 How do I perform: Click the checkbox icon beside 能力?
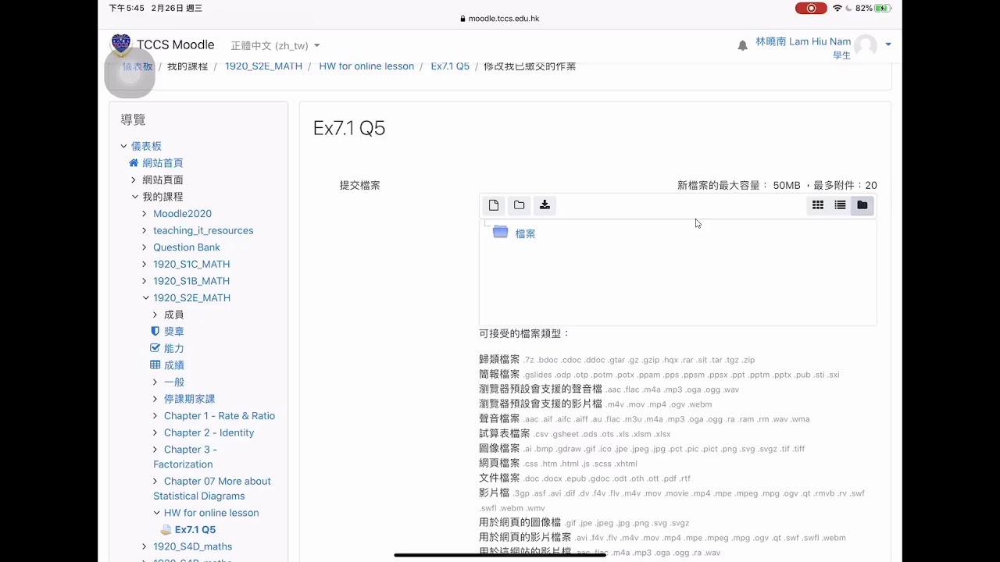155,348
